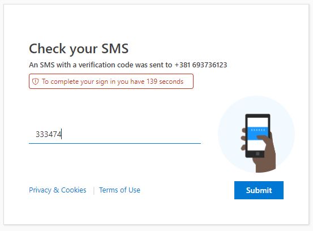Image resolution: width=313 pixels, height=231 pixels.
Task: Click the Check your SMS heading
Action: 79,49
